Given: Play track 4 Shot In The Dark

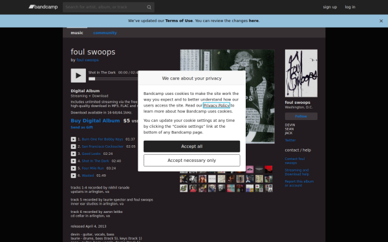Looking at the screenshot, I should point(73,161).
